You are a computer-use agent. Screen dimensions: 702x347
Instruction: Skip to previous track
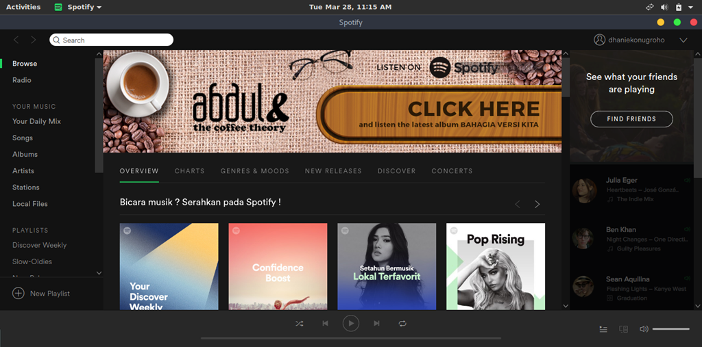pyautogui.click(x=326, y=323)
